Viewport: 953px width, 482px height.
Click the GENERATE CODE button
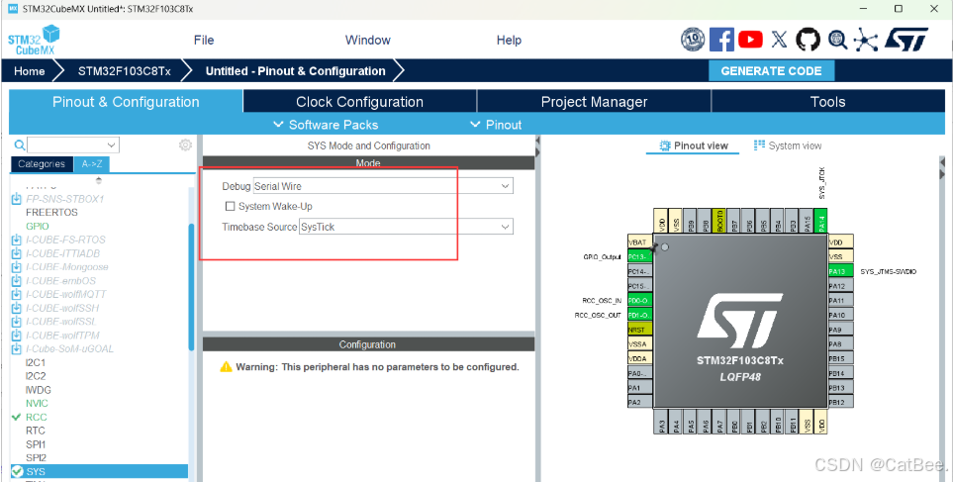click(771, 71)
